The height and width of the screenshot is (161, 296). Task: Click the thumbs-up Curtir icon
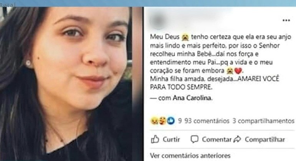pyautogui.click(x=155, y=139)
